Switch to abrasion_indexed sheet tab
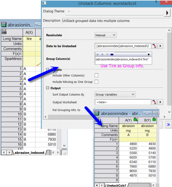Viewport: 172px width, 187px height. pos(29,152)
